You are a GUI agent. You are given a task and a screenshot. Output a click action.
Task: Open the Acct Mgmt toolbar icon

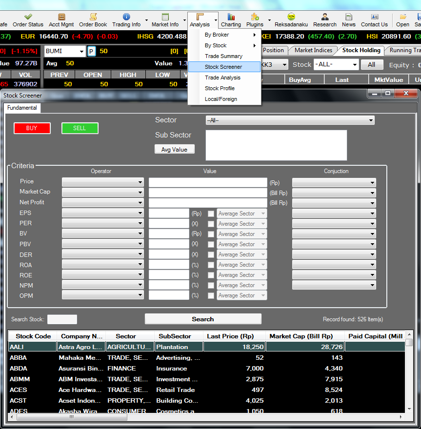(x=61, y=20)
